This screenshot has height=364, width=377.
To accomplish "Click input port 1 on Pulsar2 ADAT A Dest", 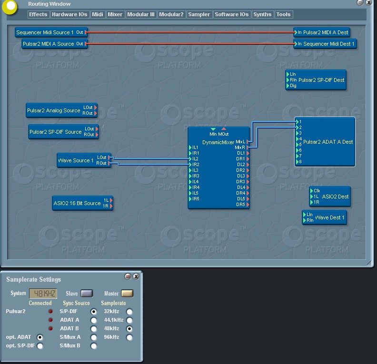I will [x=296, y=122].
